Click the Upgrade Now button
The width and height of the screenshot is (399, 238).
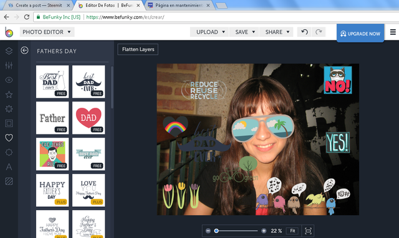(360, 33)
